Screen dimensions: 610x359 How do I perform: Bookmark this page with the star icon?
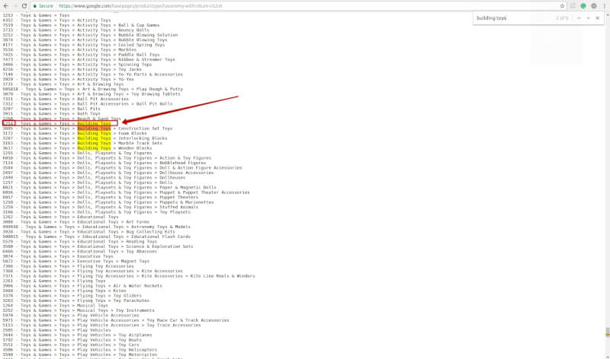coord(563,5)
